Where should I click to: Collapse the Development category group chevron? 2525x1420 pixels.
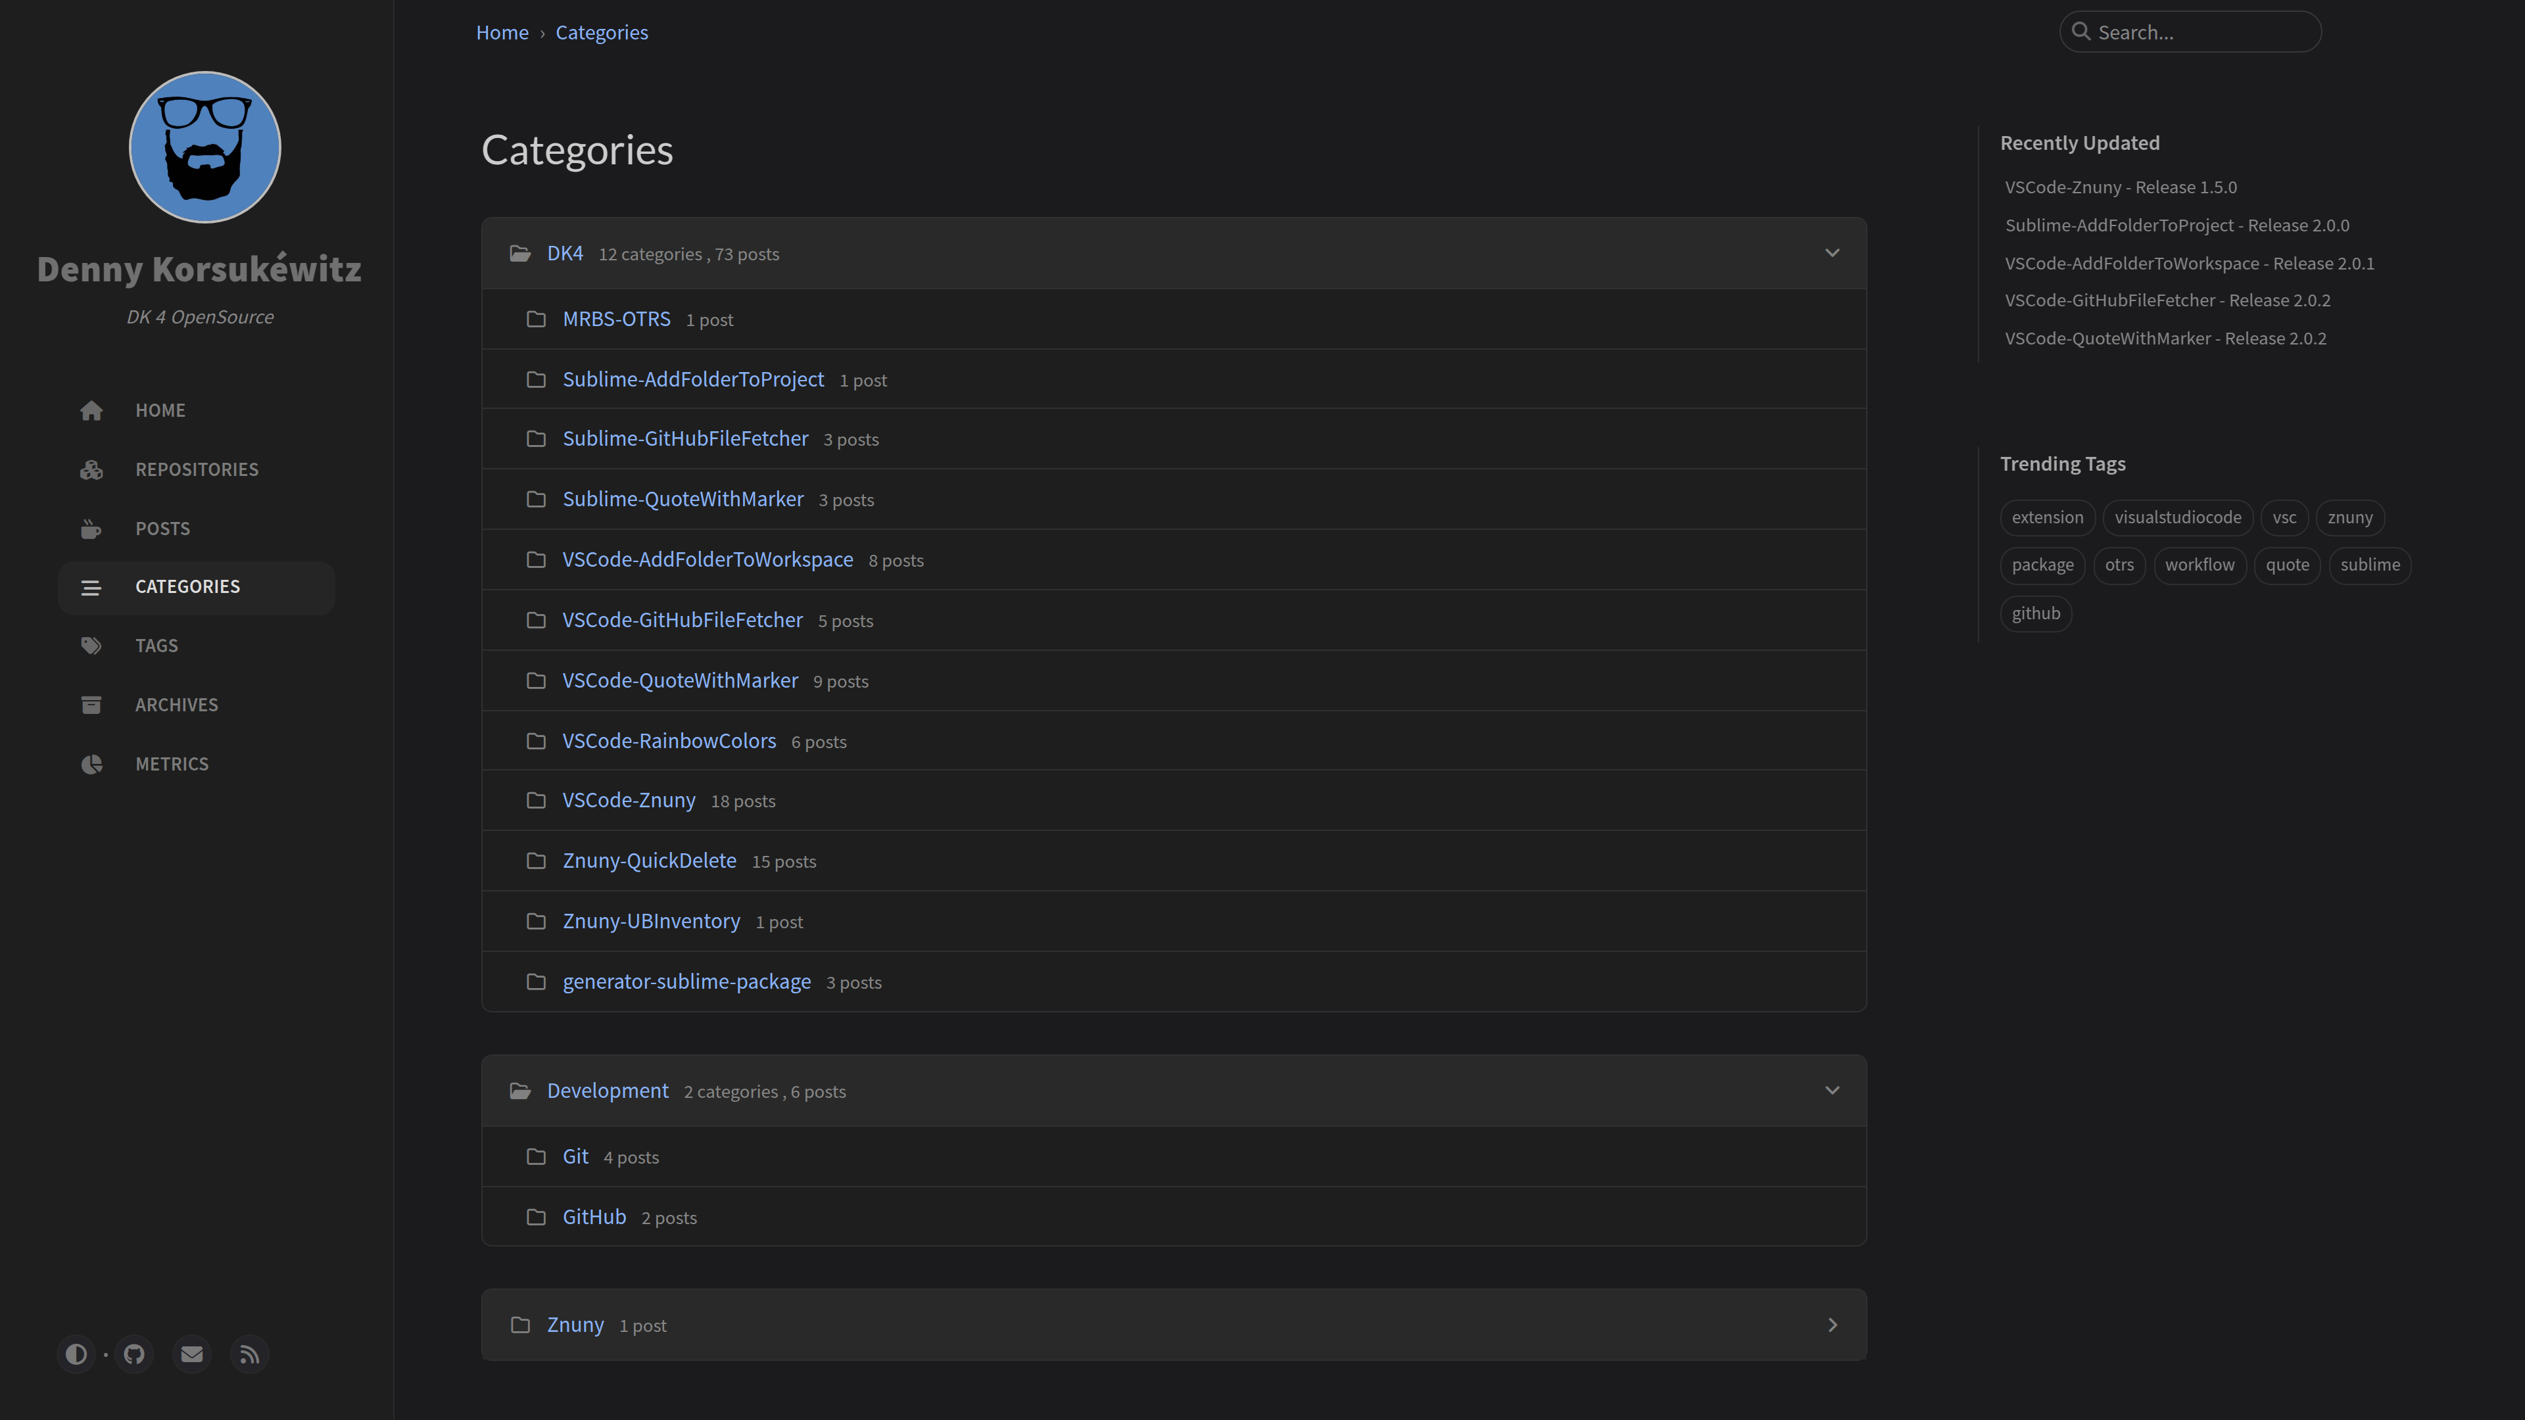(x=1832, y=1091)
